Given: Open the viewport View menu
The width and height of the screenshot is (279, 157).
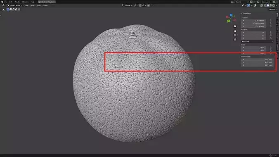Looking at the screenshot, I should pos(26,5).
